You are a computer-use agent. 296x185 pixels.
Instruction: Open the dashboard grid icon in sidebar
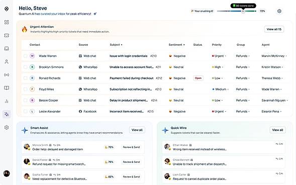click(x=7, y=22)
